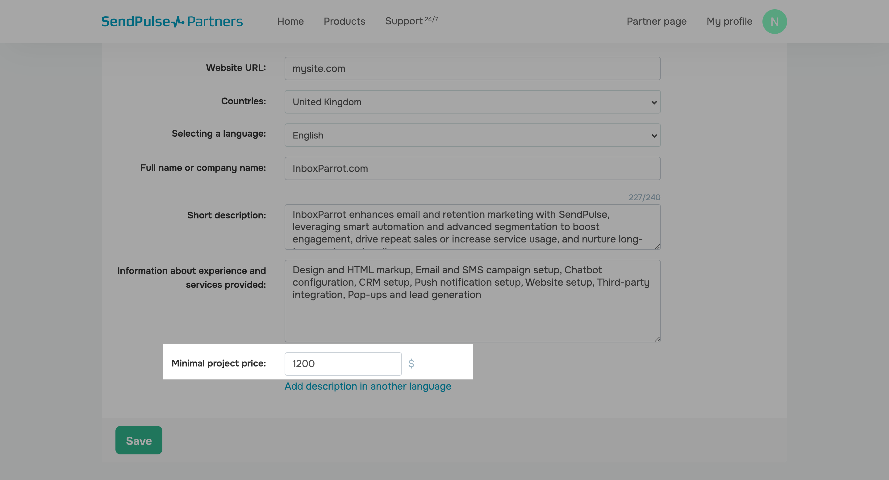Open My profile link

[x=729, y=21]
